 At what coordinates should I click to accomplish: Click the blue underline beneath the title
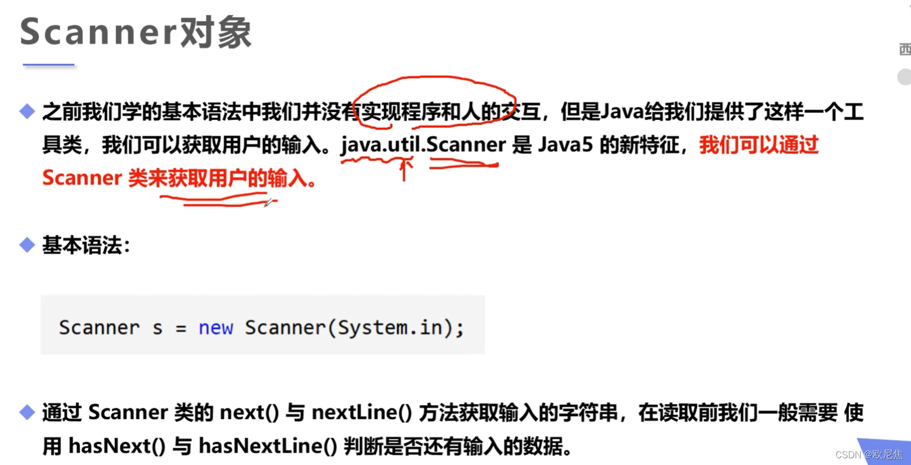click(x=49, y=65)
